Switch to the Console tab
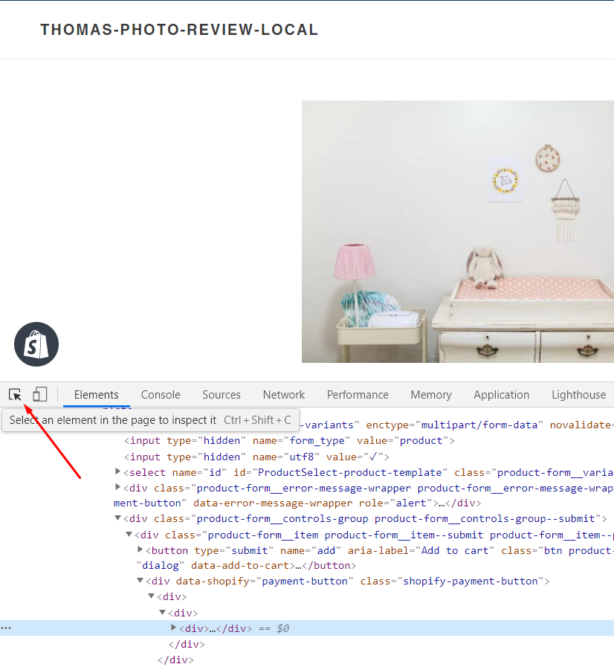Viewport: 614px width, 667px height. pyautogui.click(x=161, y=395)
